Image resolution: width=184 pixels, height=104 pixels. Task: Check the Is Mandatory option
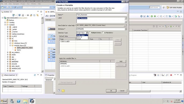click(x=103, y=33)
